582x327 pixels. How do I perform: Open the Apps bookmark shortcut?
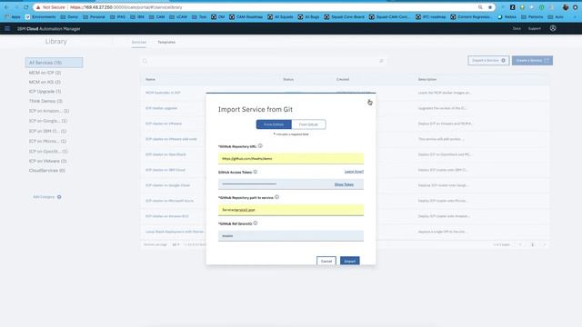(13, 16)
